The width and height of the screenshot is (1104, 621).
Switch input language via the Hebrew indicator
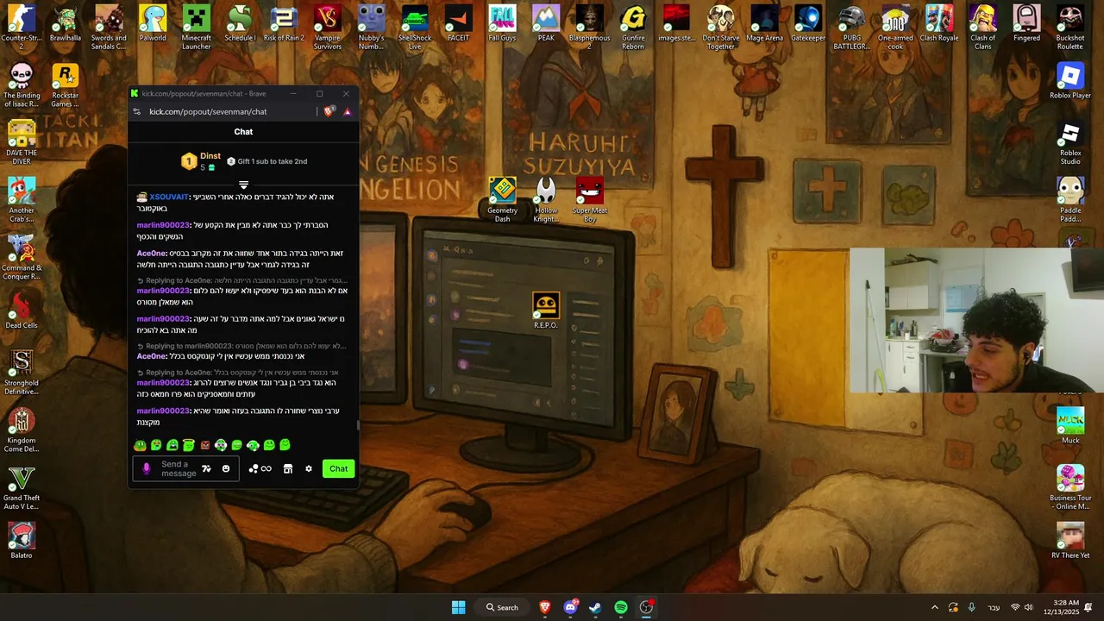coord(994,607)
